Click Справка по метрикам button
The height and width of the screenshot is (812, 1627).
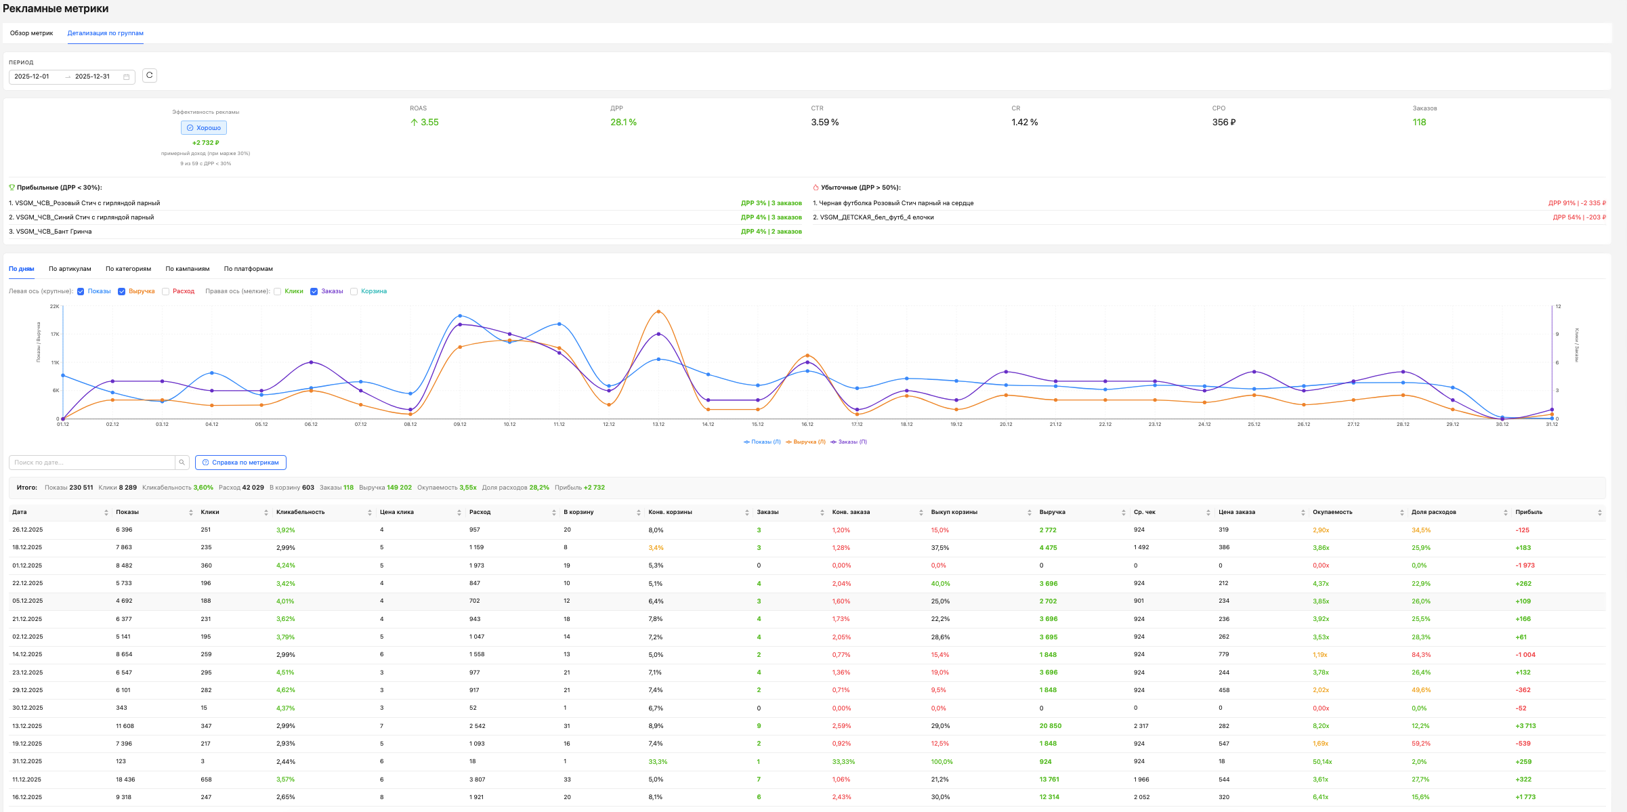(240, 463)
